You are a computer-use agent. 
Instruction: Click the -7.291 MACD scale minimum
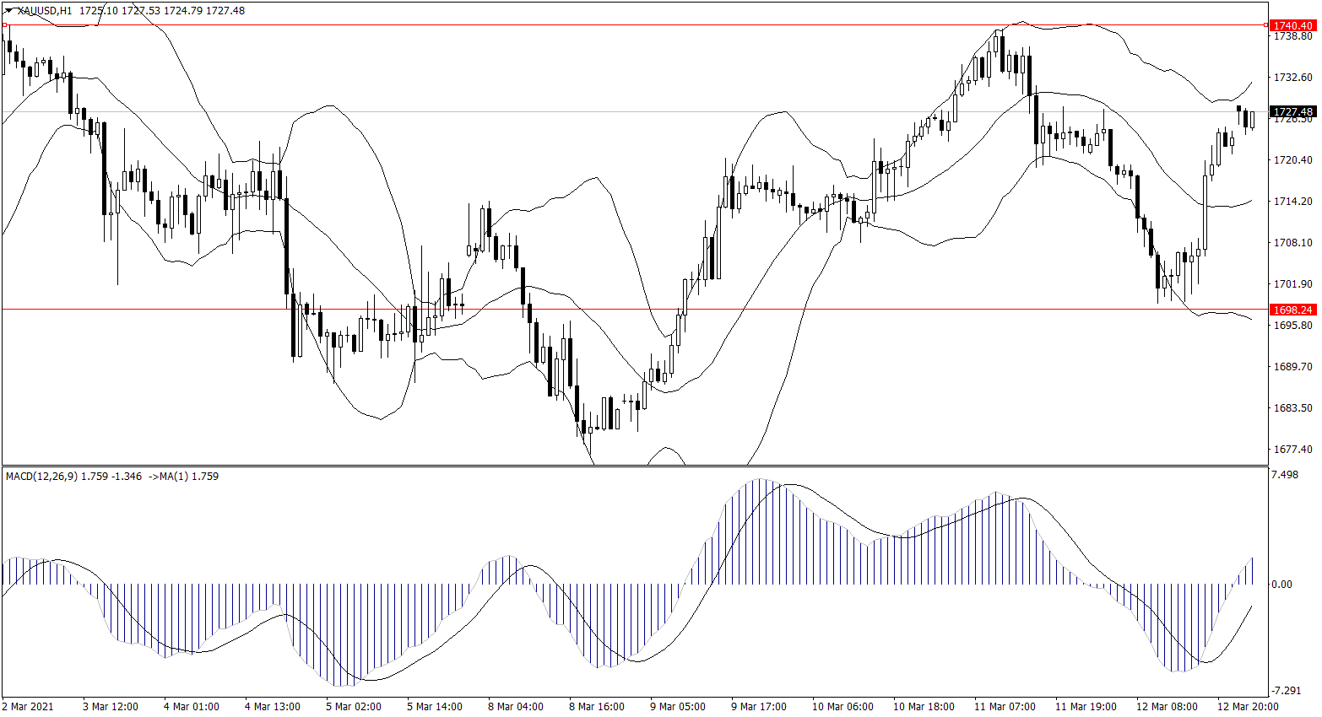coord(1285,691)
